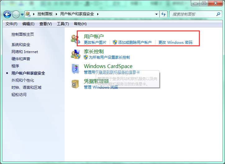Viewport: 225px width, 164px height.
Task: Open the 文件(F) menu
Action: pos(11,24)
